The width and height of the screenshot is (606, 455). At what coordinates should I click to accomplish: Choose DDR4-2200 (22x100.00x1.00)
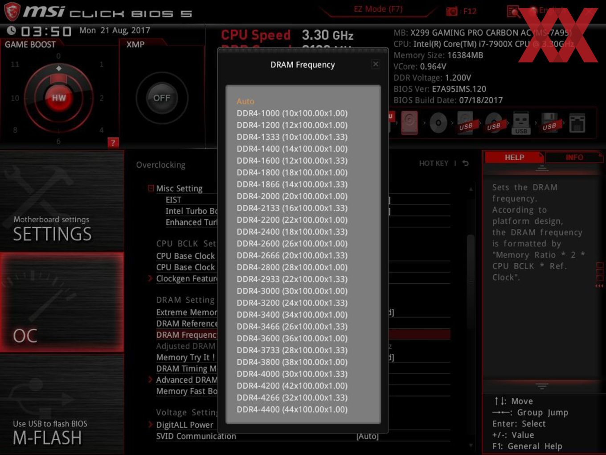point(292,220)
